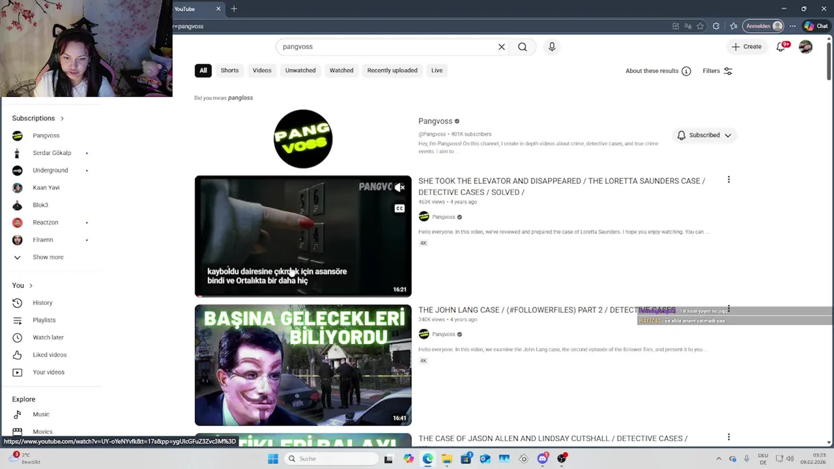
Task: Click the search magnifier button
Action: (523, 47)
